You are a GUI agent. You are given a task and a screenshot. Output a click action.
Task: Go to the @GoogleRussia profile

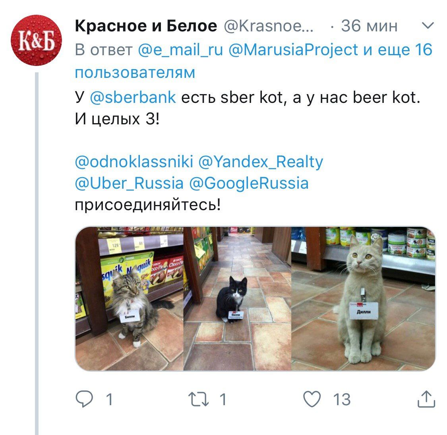coord(249,183)
